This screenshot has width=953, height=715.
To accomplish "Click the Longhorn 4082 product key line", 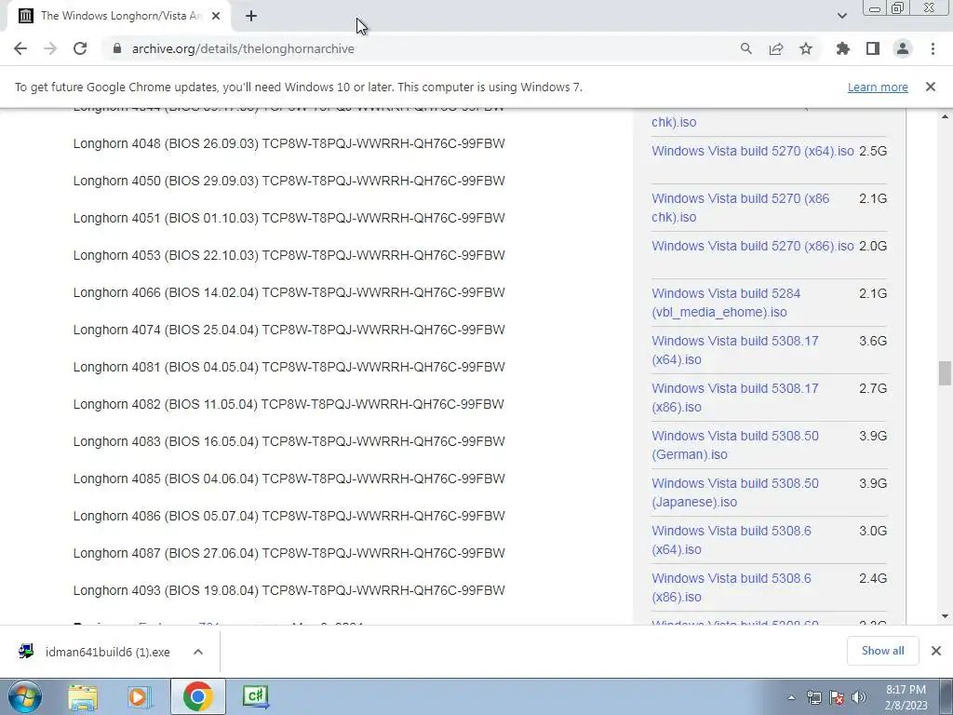I will coord(289,404).
